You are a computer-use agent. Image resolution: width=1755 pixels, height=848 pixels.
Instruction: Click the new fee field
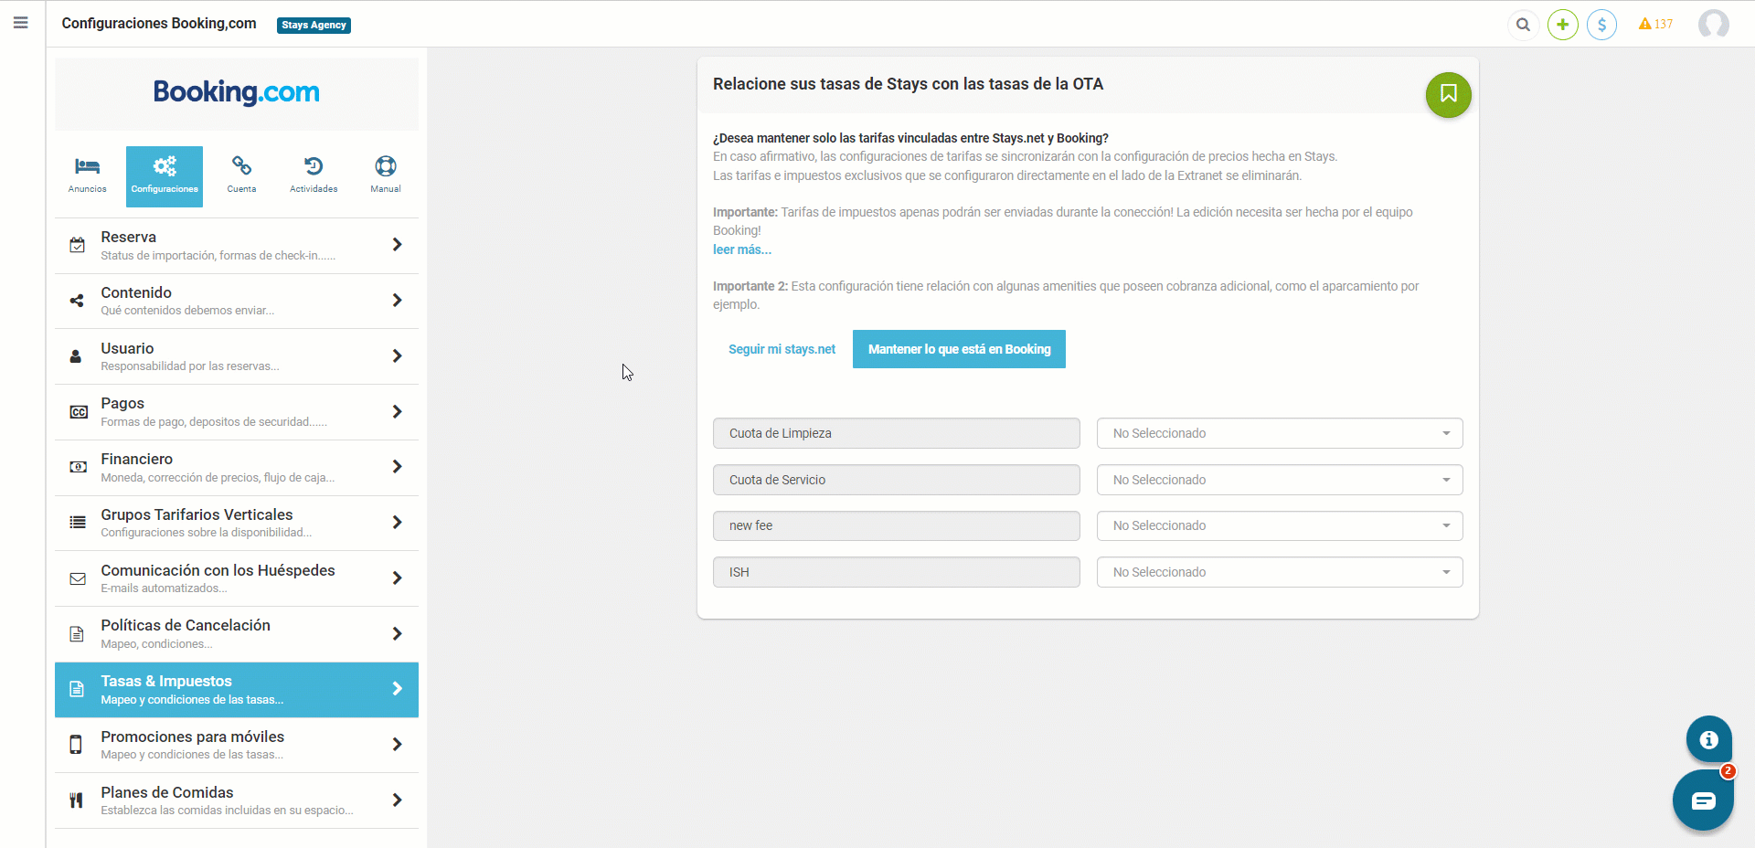pos(897,525)
